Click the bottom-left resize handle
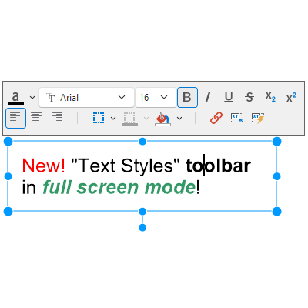This screenshot has width=308, height=308. point(8,212)
